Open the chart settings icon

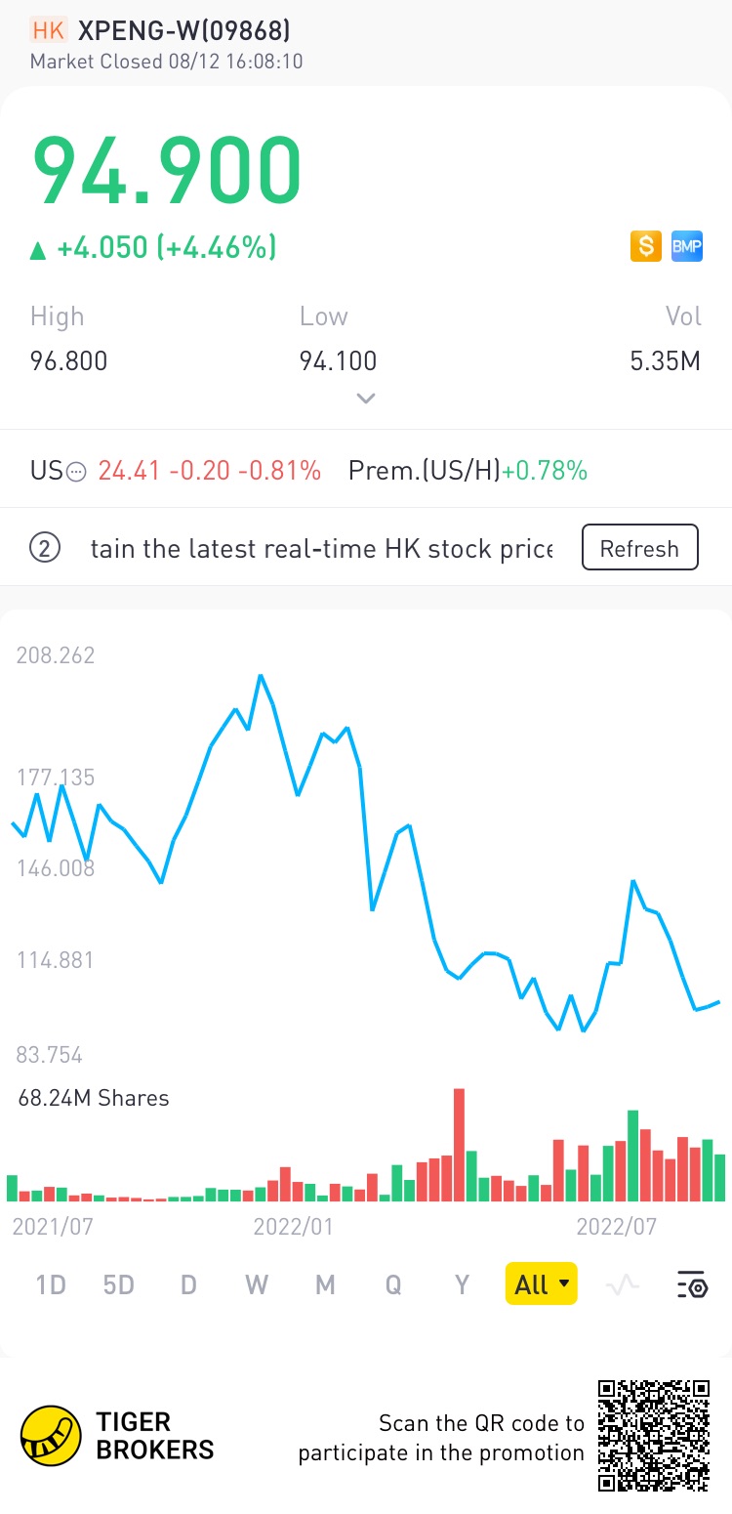692,1284
